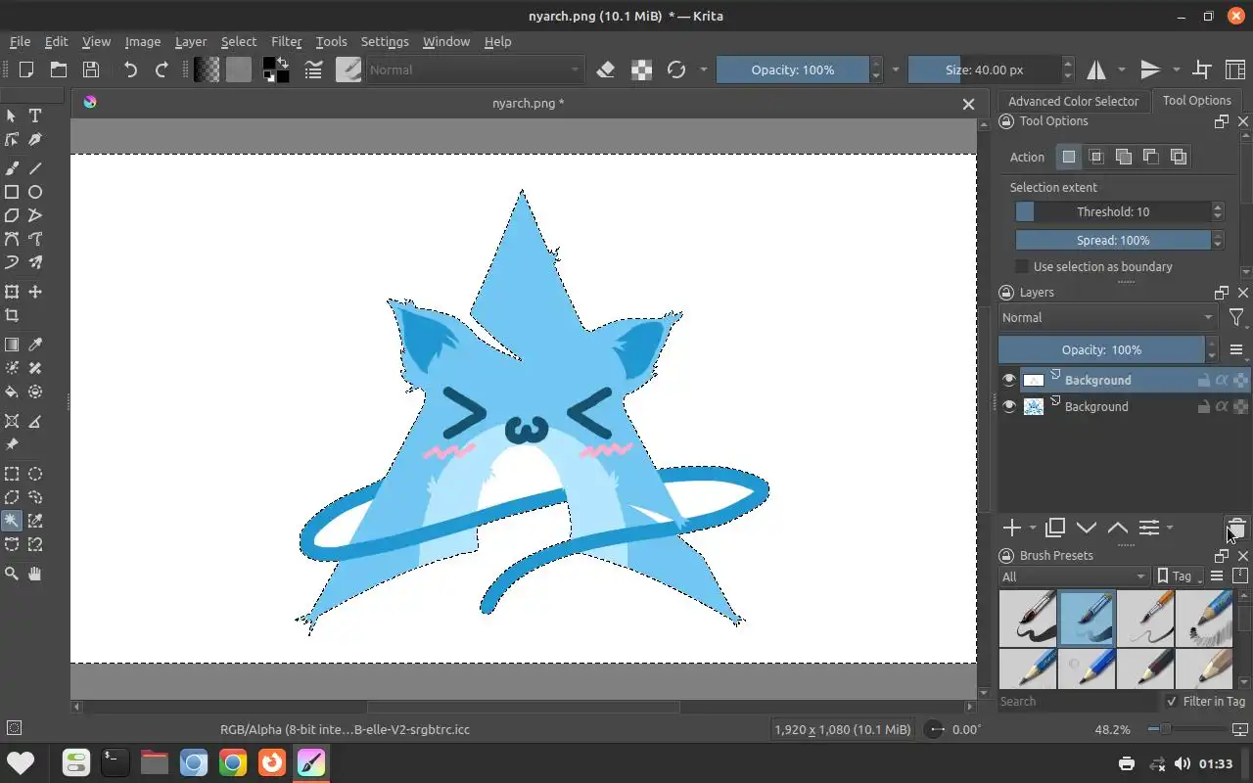This screenshot has height=783, width=1253.
Task: Select the Bezier Curve tool
Action: click(x=12, y=239)
